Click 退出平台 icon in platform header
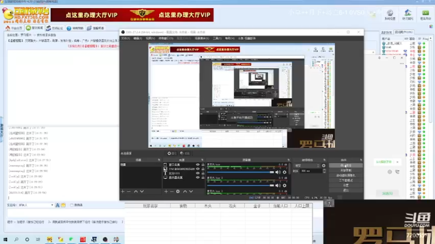 425,15
